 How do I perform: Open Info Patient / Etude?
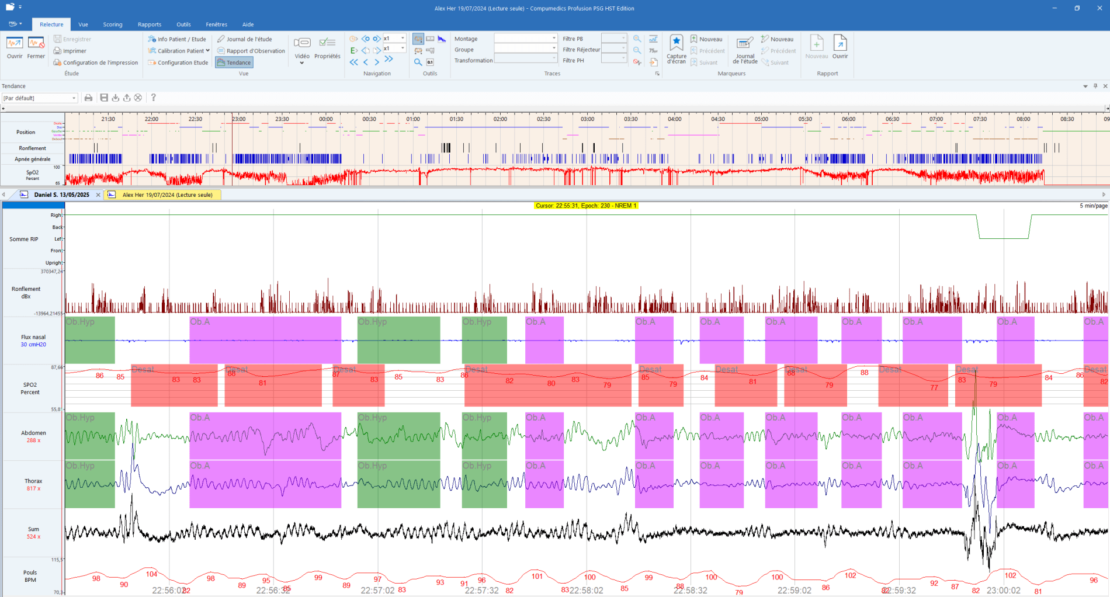tap(177, 39)
